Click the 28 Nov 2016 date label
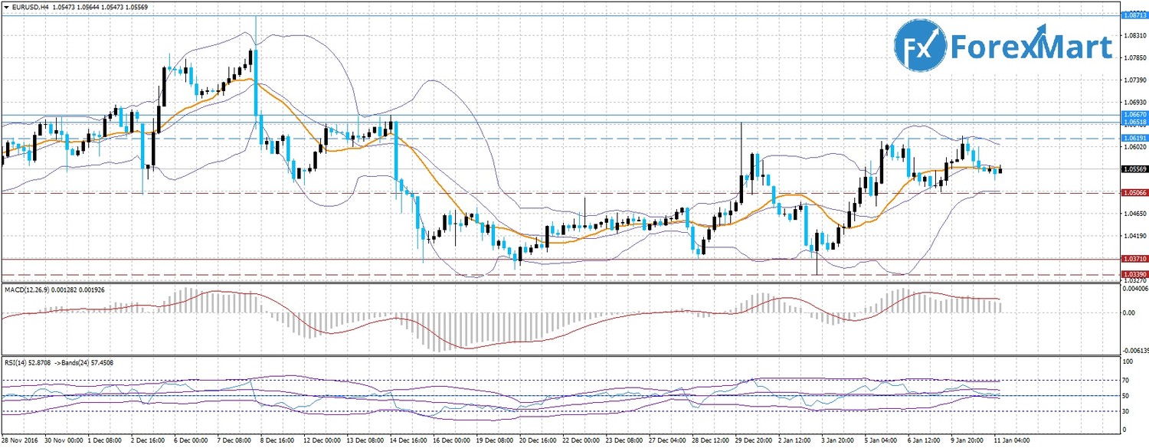 coord(19,440)
